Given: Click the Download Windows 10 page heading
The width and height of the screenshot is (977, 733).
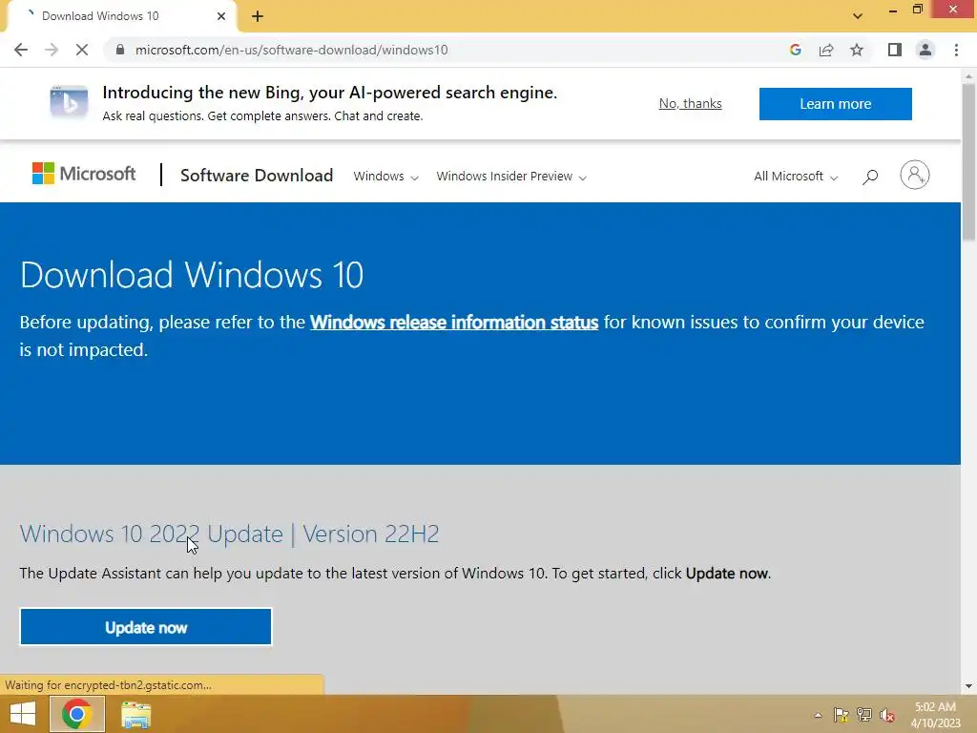Looking at the screenshot, I should click(x=191, y=275).
